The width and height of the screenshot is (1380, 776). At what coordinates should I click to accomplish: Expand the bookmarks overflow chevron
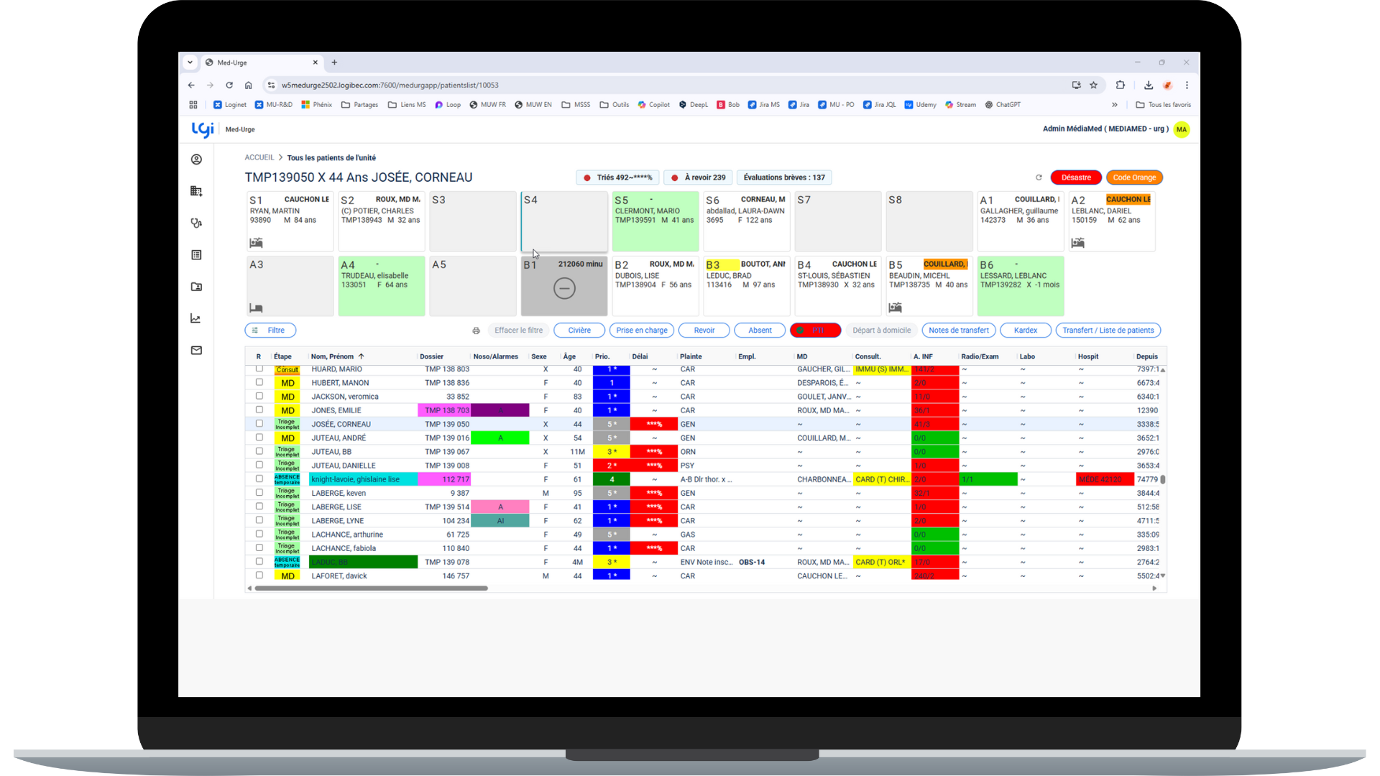click(x=1115, y=105)
